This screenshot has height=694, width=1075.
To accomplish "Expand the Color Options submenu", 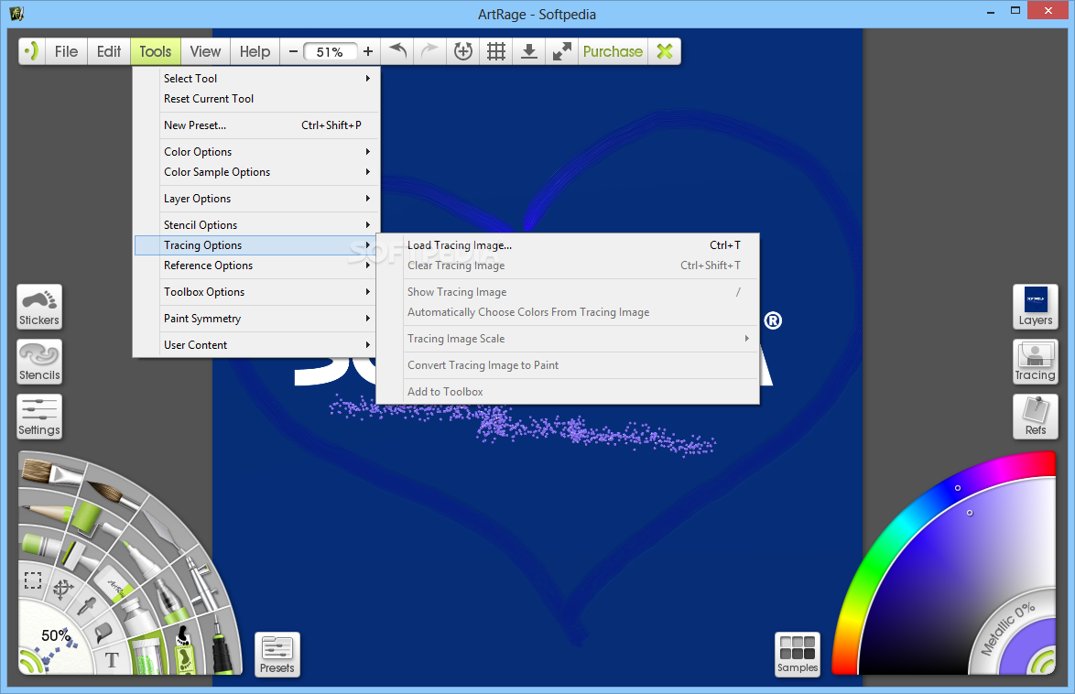I will [256, 152].
